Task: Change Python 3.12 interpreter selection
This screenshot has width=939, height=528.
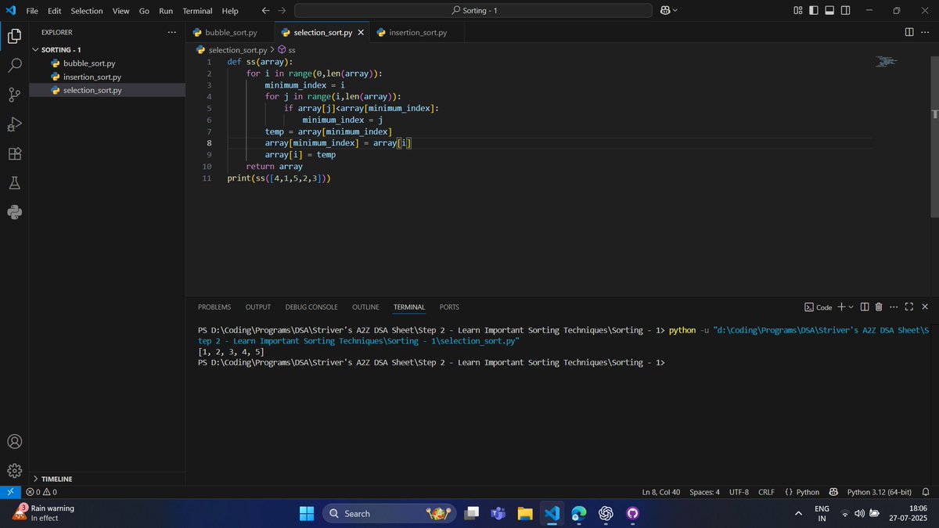Action: (879, 492)
